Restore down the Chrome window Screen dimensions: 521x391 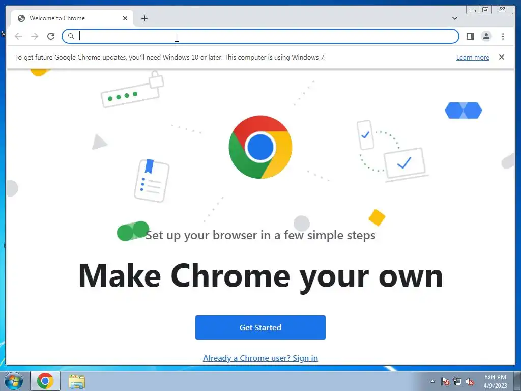(x=485, y=10)
